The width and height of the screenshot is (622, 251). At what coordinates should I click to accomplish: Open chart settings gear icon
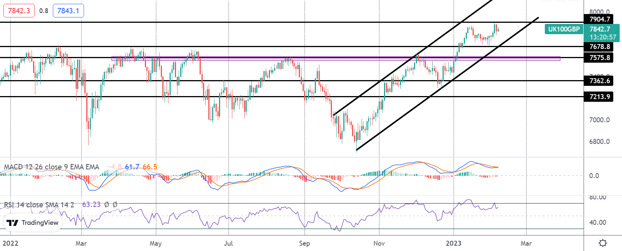tap(603, 243)
